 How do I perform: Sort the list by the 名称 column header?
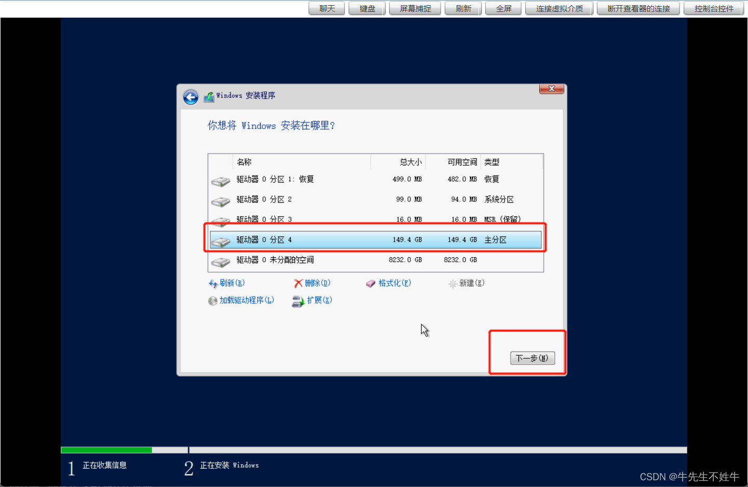click(x=302, y=162)
